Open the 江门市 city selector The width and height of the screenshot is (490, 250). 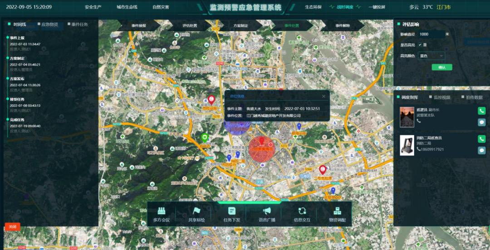[443, 7]
